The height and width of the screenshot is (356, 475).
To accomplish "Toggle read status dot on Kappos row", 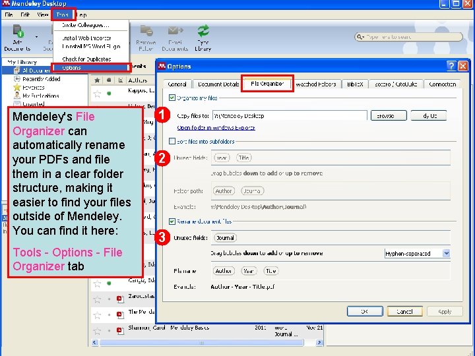I will (x=109, y=93).
